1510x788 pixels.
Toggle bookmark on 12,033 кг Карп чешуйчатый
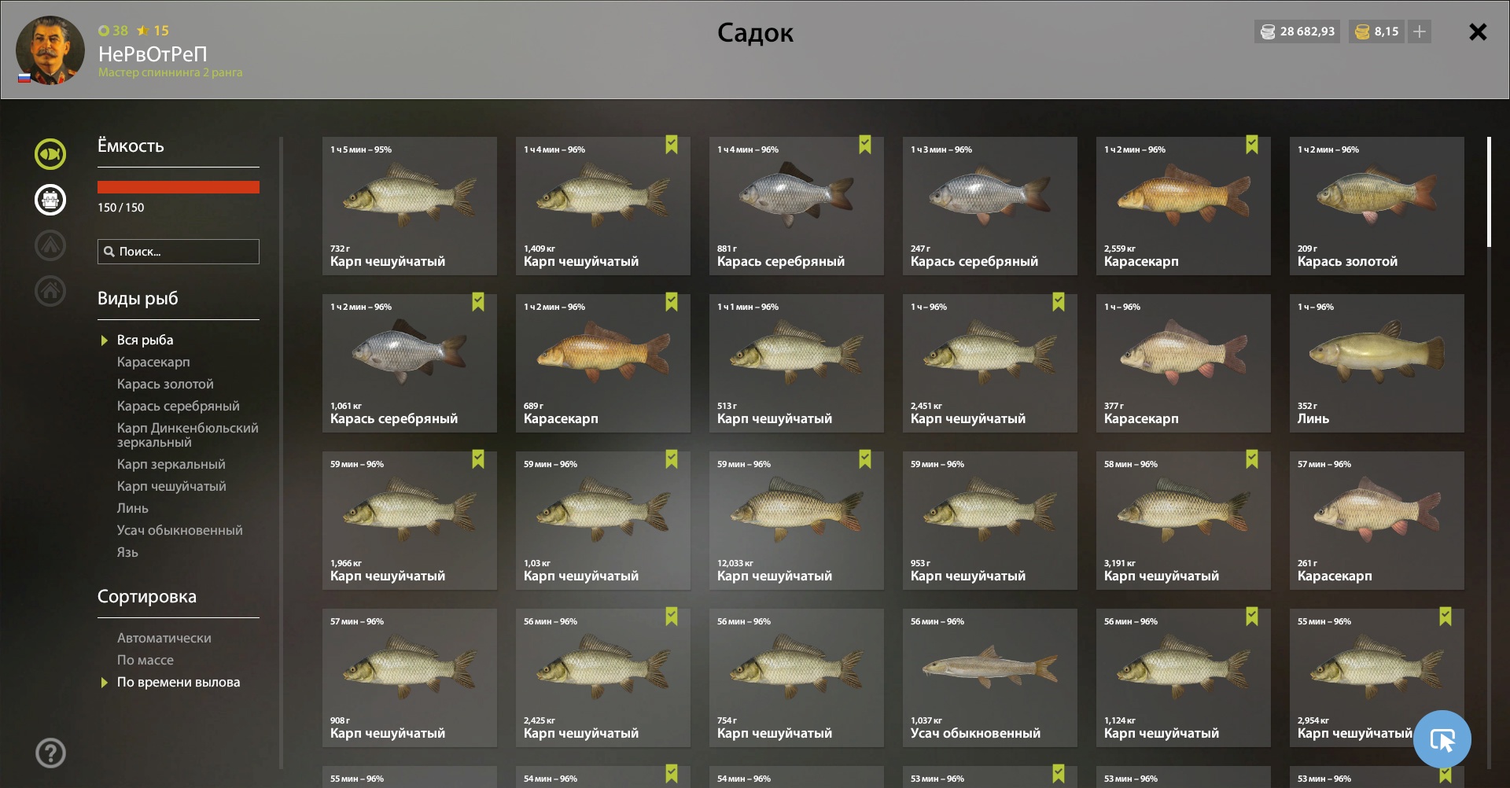(x=865, y=459)
